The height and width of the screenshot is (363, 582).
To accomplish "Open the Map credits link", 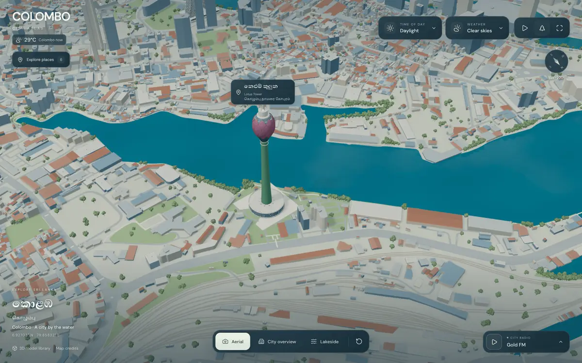I will click(x=67, y=348).
